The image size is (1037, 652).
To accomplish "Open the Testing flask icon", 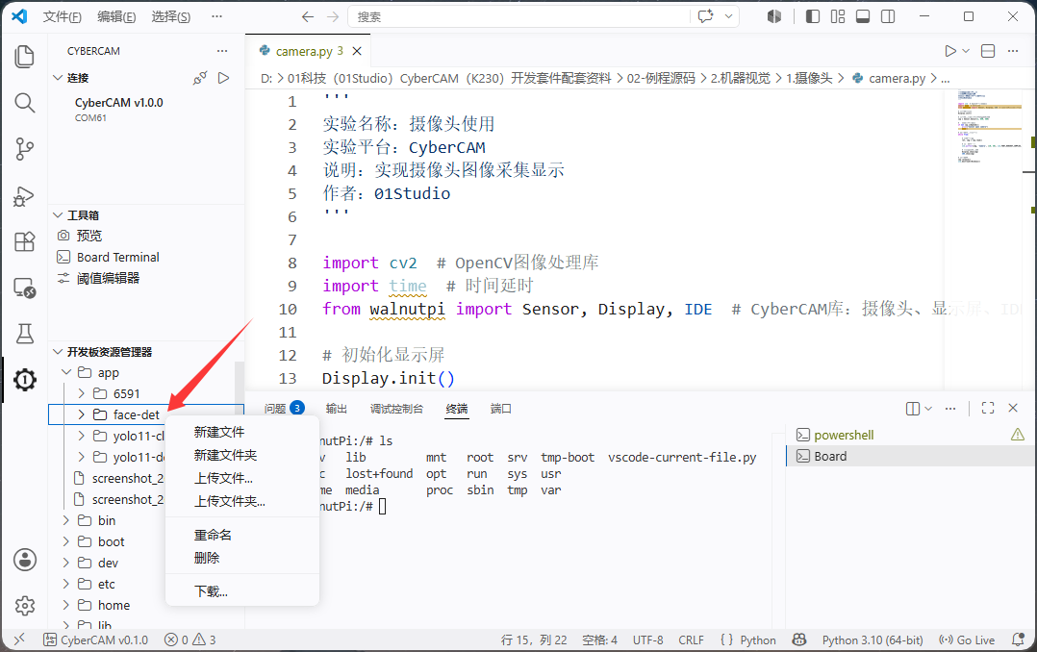I will 24,334.
